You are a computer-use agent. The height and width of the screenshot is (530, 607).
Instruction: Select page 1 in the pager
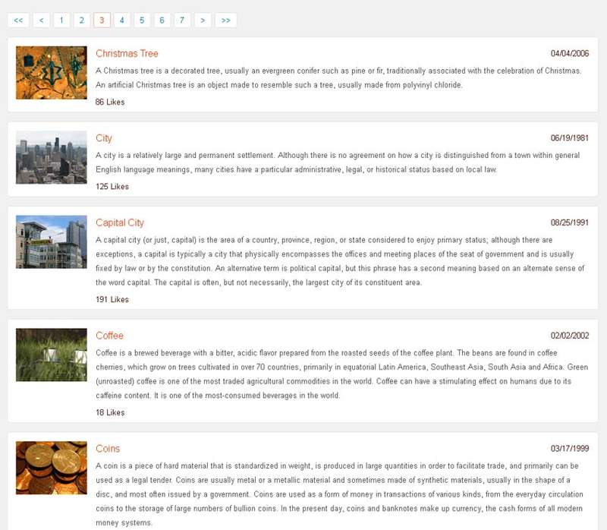[61, 21]
